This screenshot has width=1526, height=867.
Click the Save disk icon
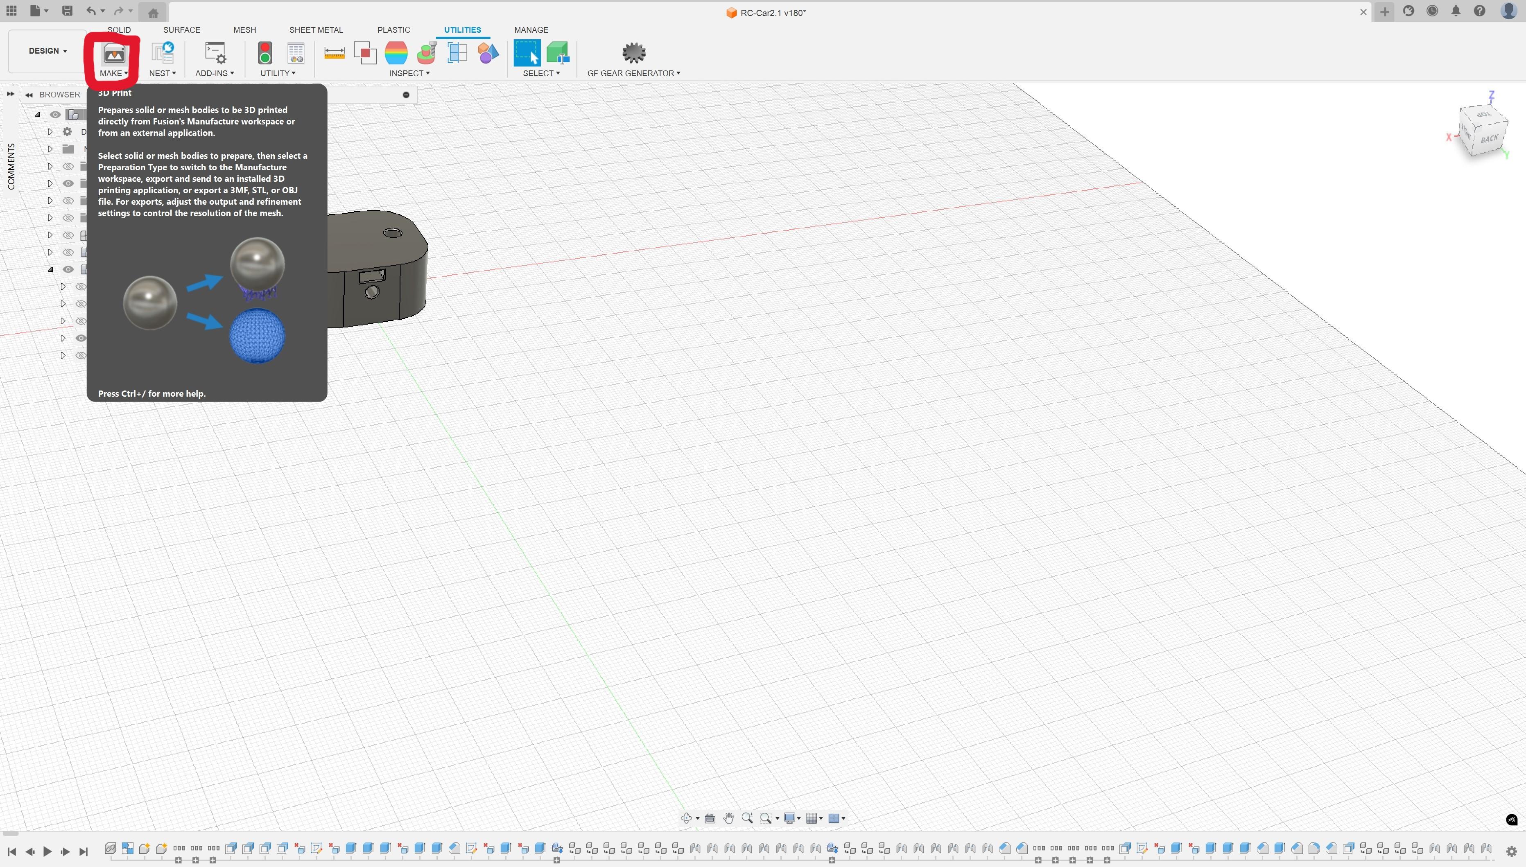click(x=67, y=11)
